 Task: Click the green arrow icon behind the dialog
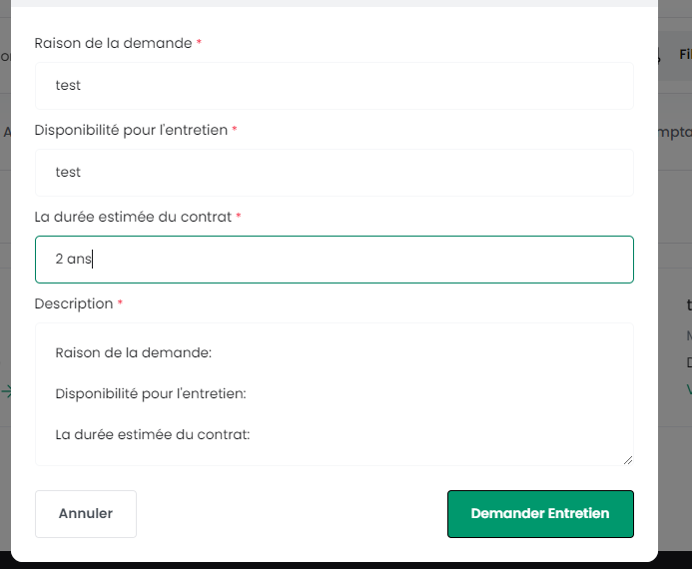tap(6, 391)
